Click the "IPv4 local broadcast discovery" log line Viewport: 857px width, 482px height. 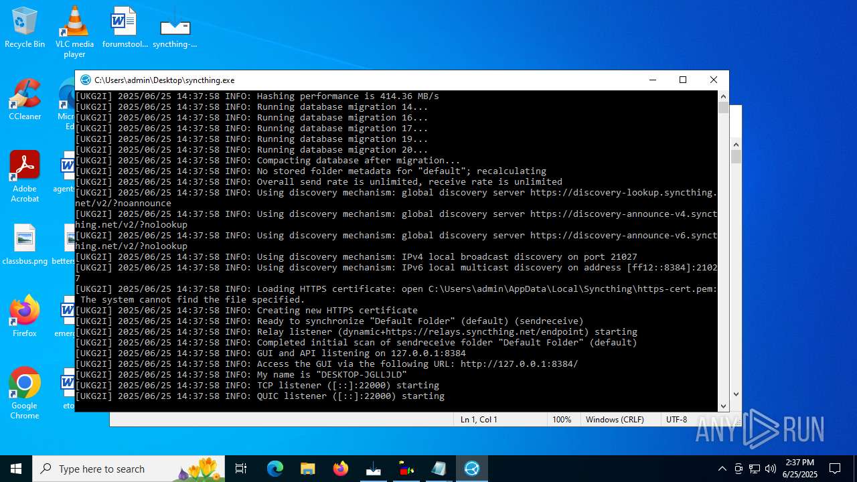[356, 257]
